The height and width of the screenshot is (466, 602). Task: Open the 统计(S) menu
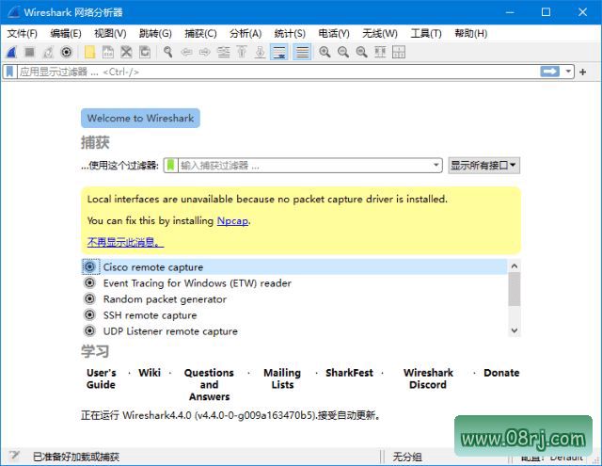[x=290, y=34]
